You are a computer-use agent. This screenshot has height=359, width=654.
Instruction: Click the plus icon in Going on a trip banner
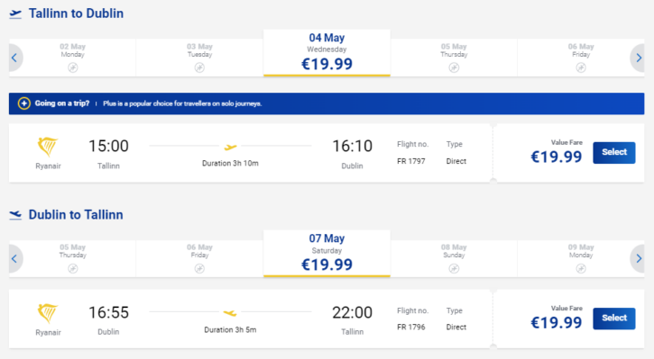pyautogui.click(x=24, y=103)
